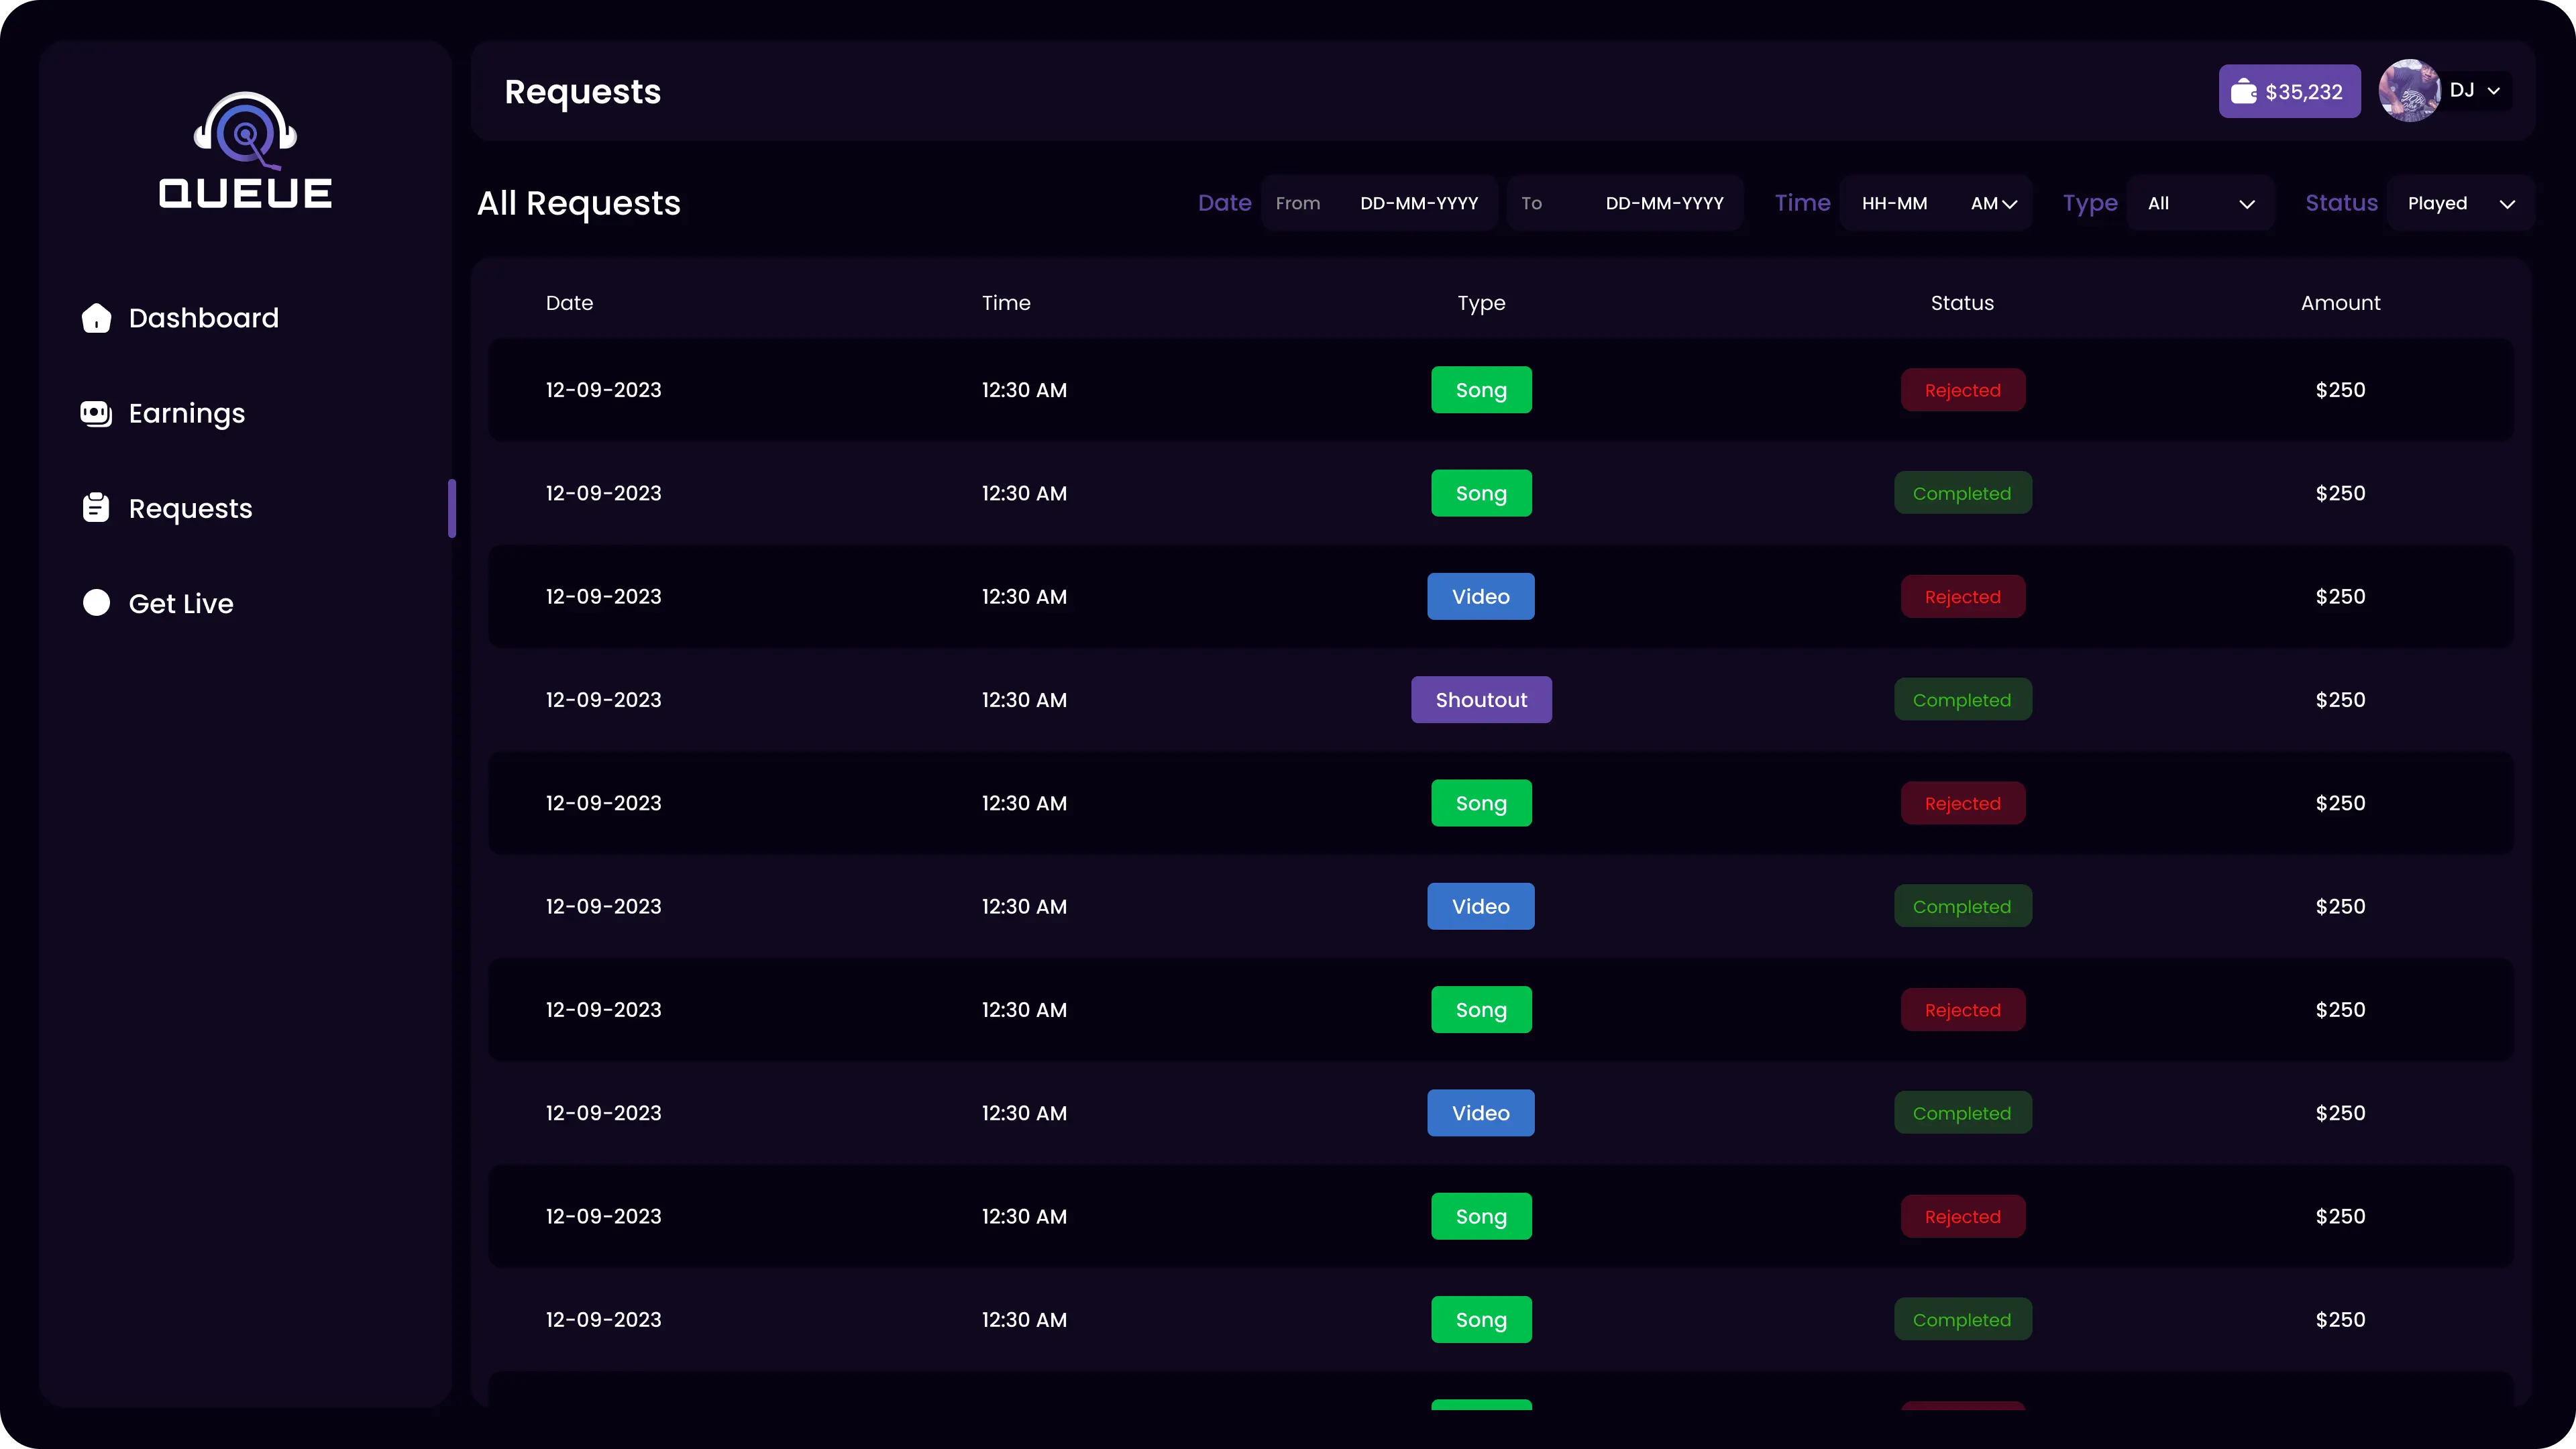This screenshot has width=2576, height=1449.
Task: Open the Status filter dropdown showing Played
Action: click(2460, 204)
